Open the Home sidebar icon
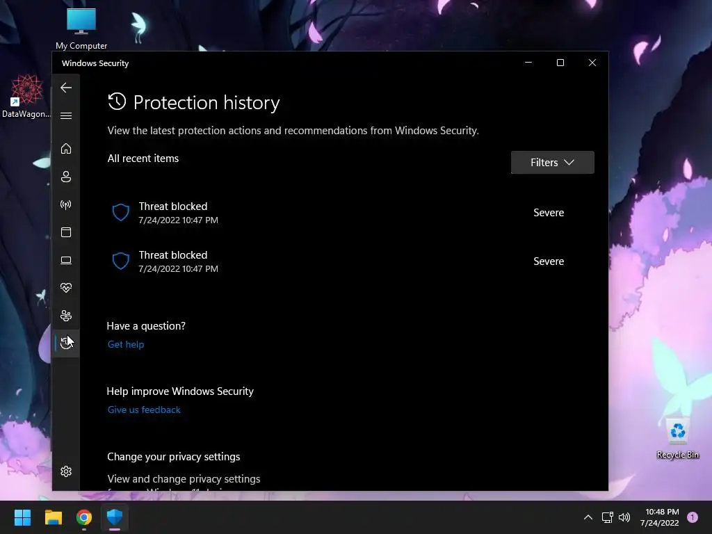The image size is (712, 534). 66,149
